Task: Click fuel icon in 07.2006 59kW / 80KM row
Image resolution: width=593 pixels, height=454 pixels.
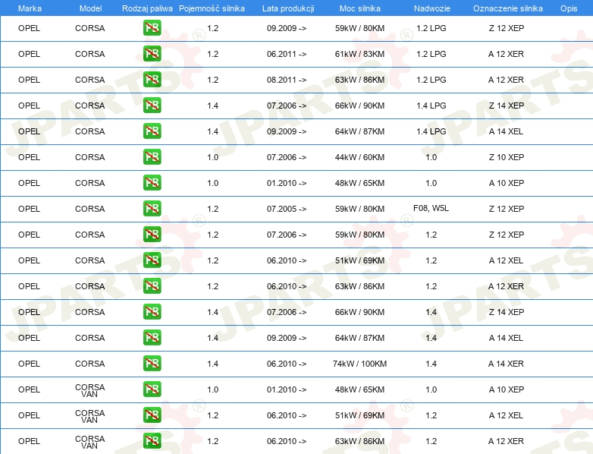Action: (152, 235)
